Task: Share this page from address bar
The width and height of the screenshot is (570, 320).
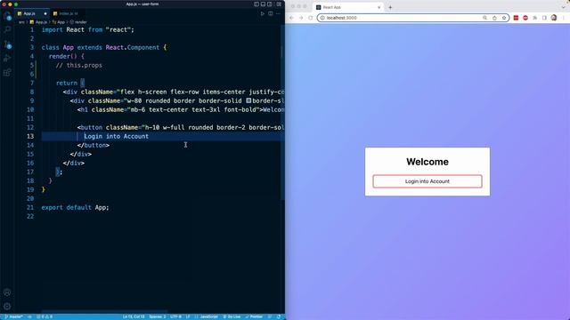Action: (x=494, y=18)
